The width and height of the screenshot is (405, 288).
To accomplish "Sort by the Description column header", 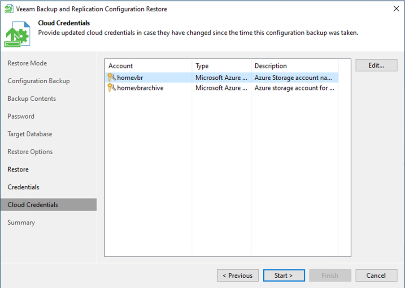I will click(x=295, y=66).
